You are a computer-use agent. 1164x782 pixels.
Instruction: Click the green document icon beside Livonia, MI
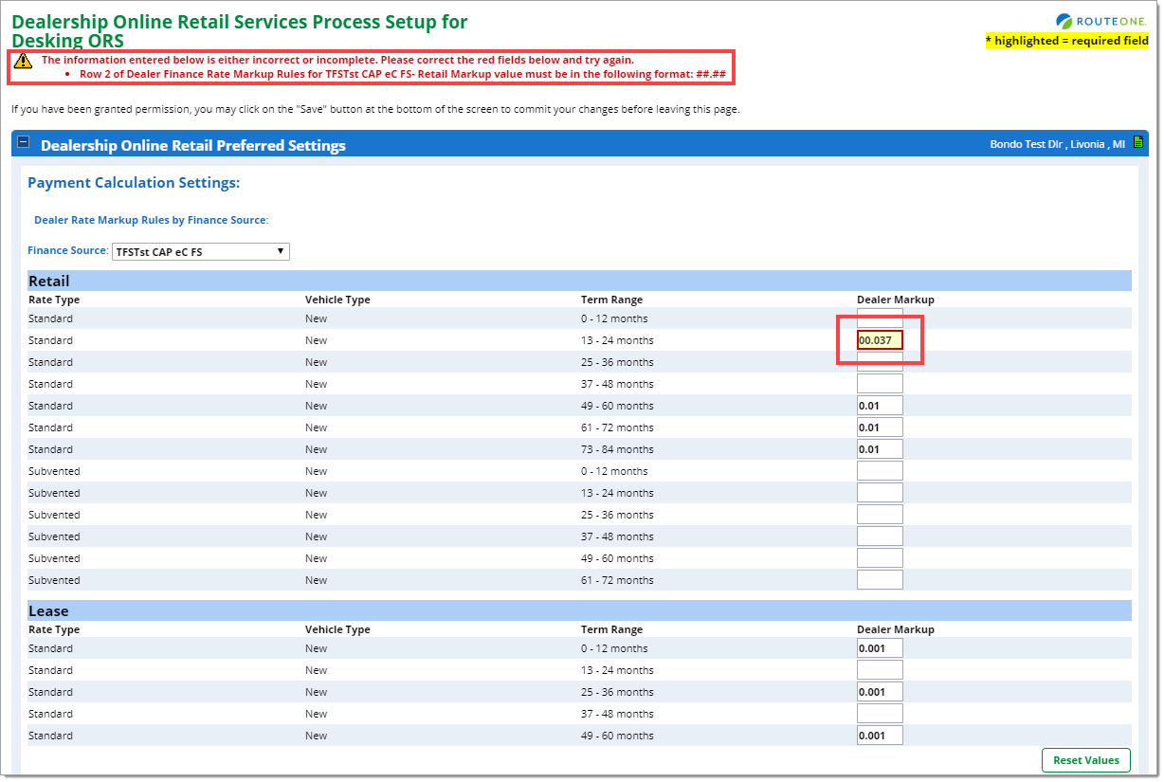click(x=1138, y=143)
